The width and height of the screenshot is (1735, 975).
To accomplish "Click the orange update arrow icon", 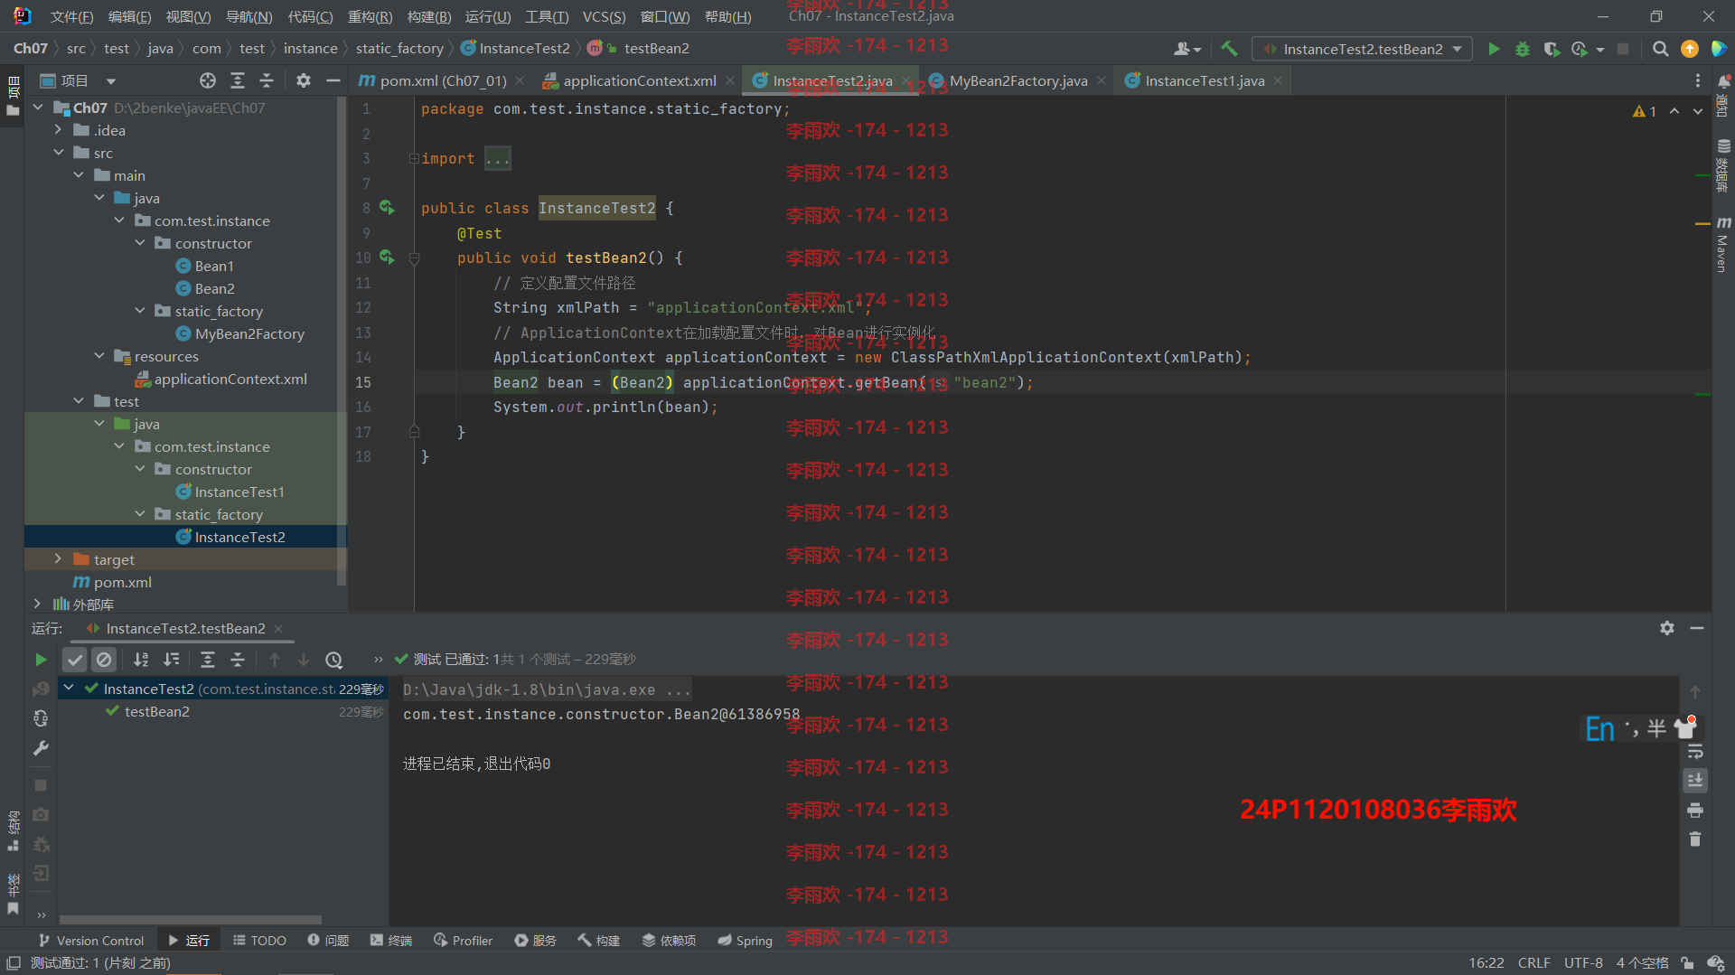I will pos(1689,49).
